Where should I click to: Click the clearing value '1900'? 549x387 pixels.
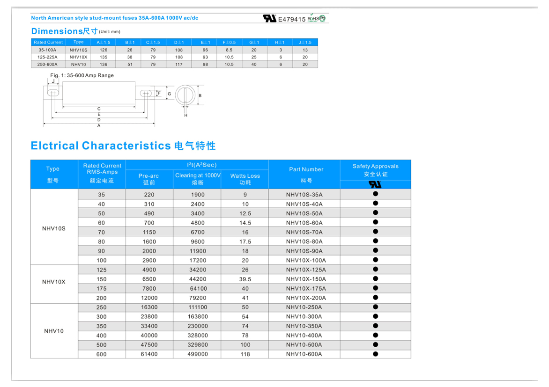198,195
